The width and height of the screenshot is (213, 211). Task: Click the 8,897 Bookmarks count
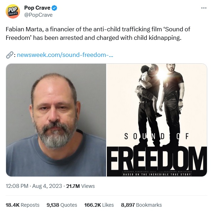tap(141, 205)
